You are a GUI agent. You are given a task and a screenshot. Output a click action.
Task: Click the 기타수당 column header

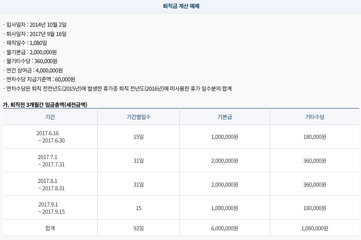[314, 117]
